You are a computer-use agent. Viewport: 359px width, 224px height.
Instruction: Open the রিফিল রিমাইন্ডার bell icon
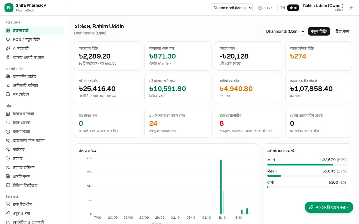click(x=8, y=185)
